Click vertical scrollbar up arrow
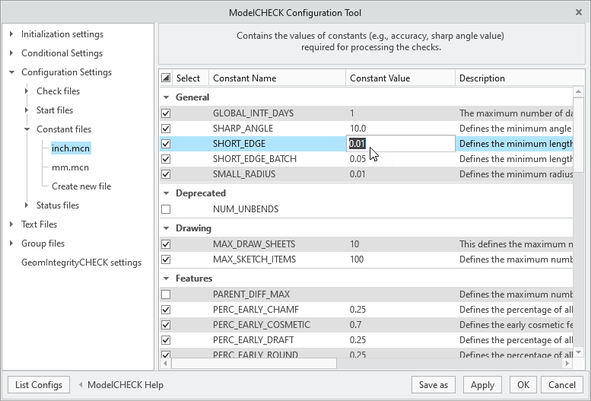This screenshot has width=591, height=401. (578, 91)
